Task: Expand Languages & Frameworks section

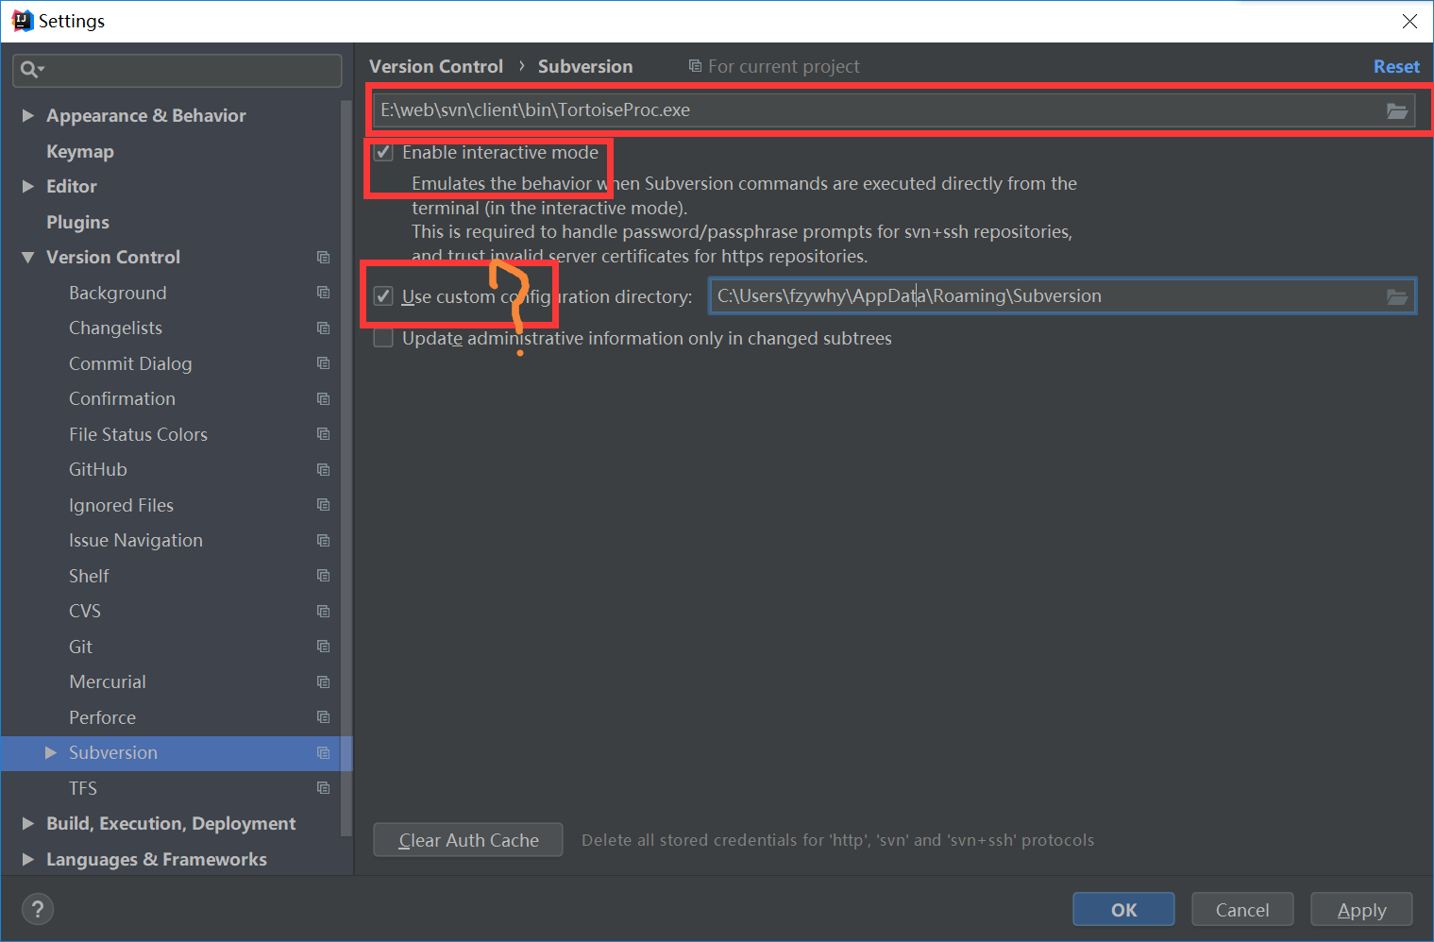Action: pyautogui.click(x=28, y=859)
